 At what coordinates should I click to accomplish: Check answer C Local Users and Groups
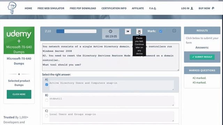coord(47,116)
